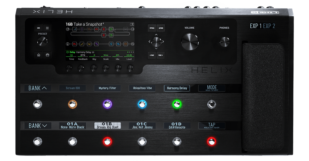Click the preset name 16B Take a Snapshot
The height and width of the screenshot is (161, 309).
pyautogui.click(x=84, y=24)
